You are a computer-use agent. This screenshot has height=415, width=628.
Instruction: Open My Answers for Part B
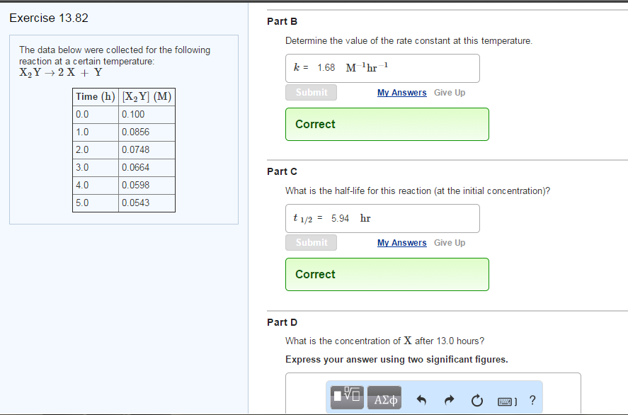401,92
